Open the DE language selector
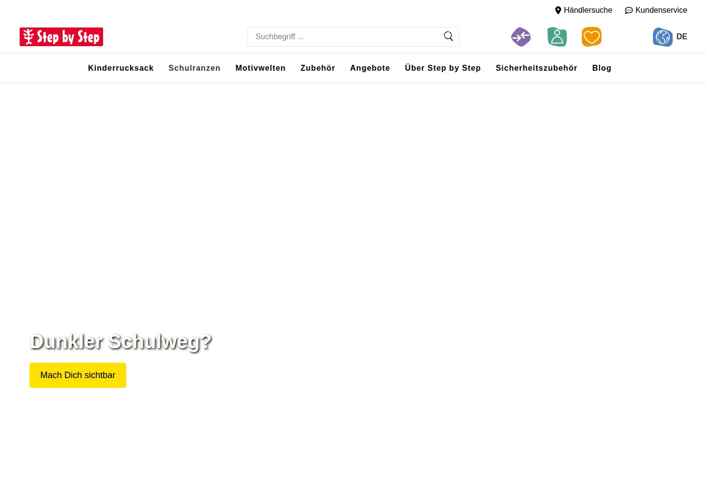This screenshot has height=491, width=707. coord(681,37)
